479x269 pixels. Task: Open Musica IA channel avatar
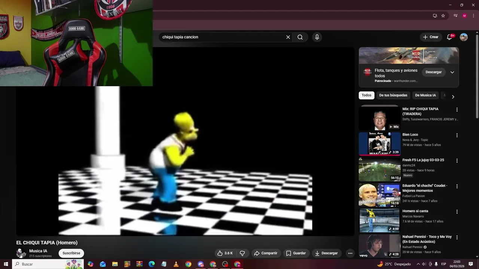point(21,253)
